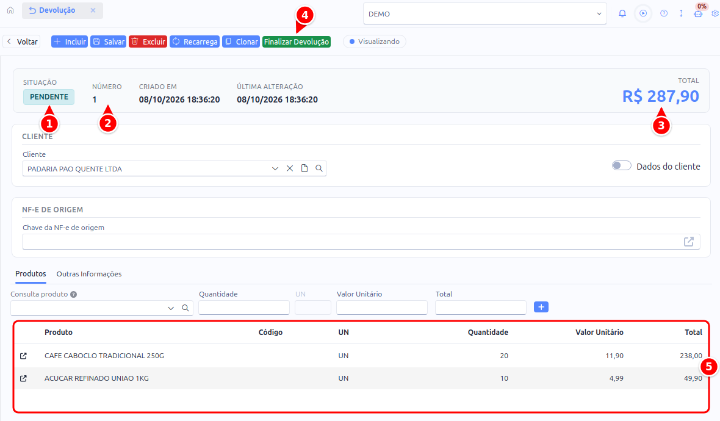The width and height of the screenshot is (720, 421).
Task: Click the play tutorial icon
Action: click(643, 13)
